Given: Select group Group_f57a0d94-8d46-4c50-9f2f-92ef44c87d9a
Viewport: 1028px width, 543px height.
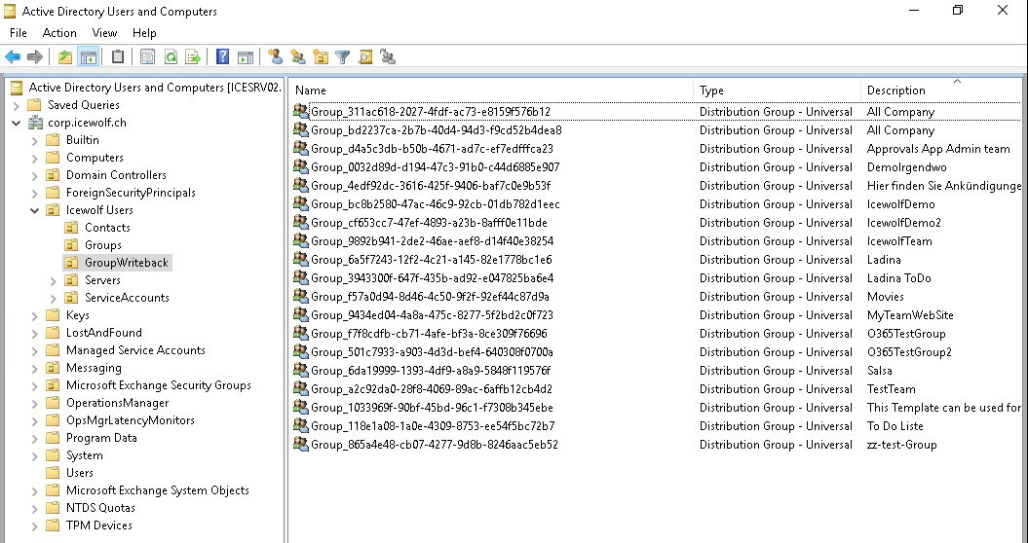Looking at the screenshot, I should (x=430, y=297).
